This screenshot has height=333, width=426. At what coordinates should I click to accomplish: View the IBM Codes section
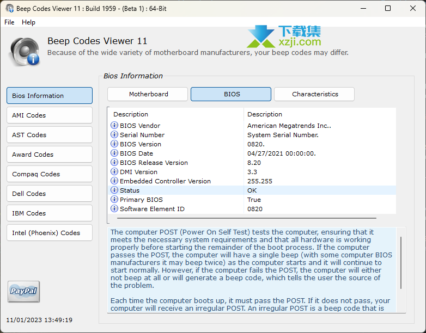50,213
